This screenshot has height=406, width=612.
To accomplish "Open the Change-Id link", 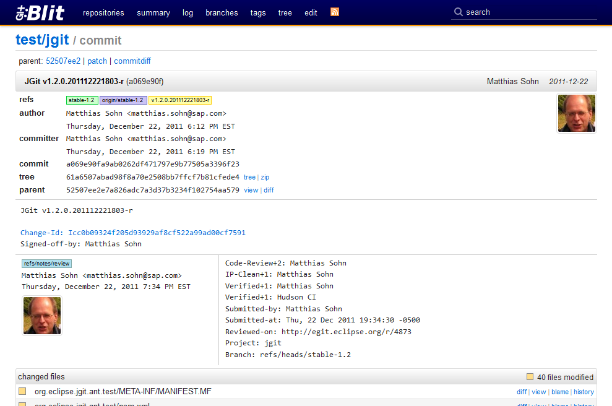I will coord(132,233).
